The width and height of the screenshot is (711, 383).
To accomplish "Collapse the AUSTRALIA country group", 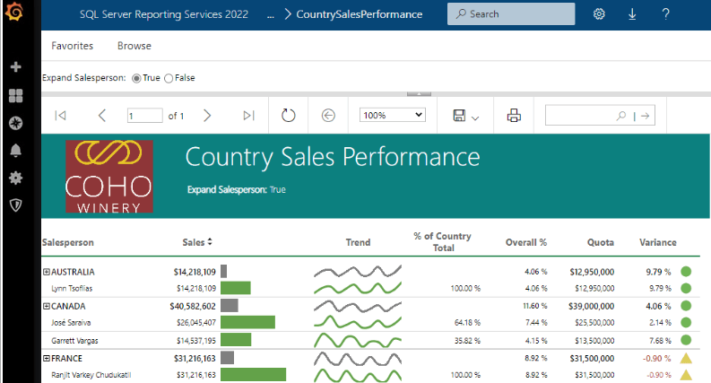I will pyautogui.click(x=47, y=272).
